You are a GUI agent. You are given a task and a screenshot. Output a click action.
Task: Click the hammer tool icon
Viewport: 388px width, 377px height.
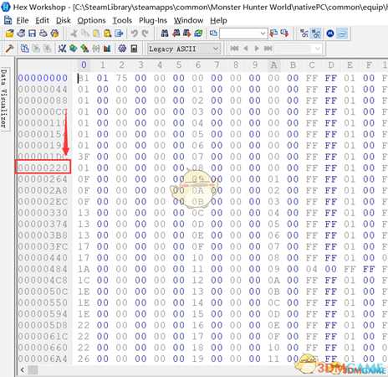10,49
